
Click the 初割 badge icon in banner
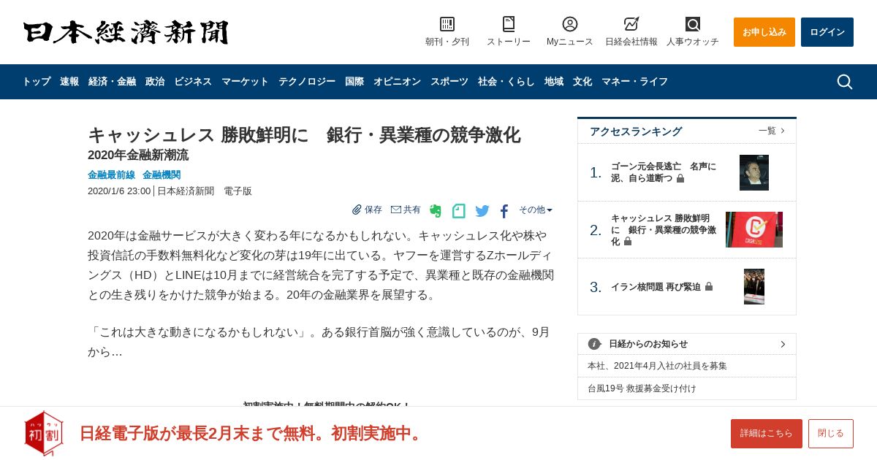tap(44, 433)
